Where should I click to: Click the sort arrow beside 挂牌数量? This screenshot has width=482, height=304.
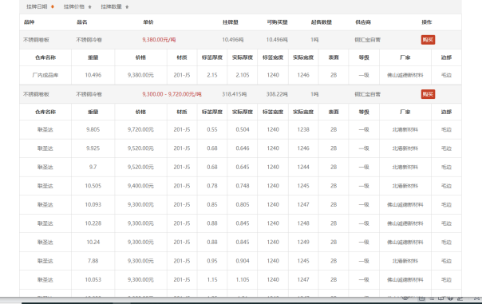(x=127, y=6)
